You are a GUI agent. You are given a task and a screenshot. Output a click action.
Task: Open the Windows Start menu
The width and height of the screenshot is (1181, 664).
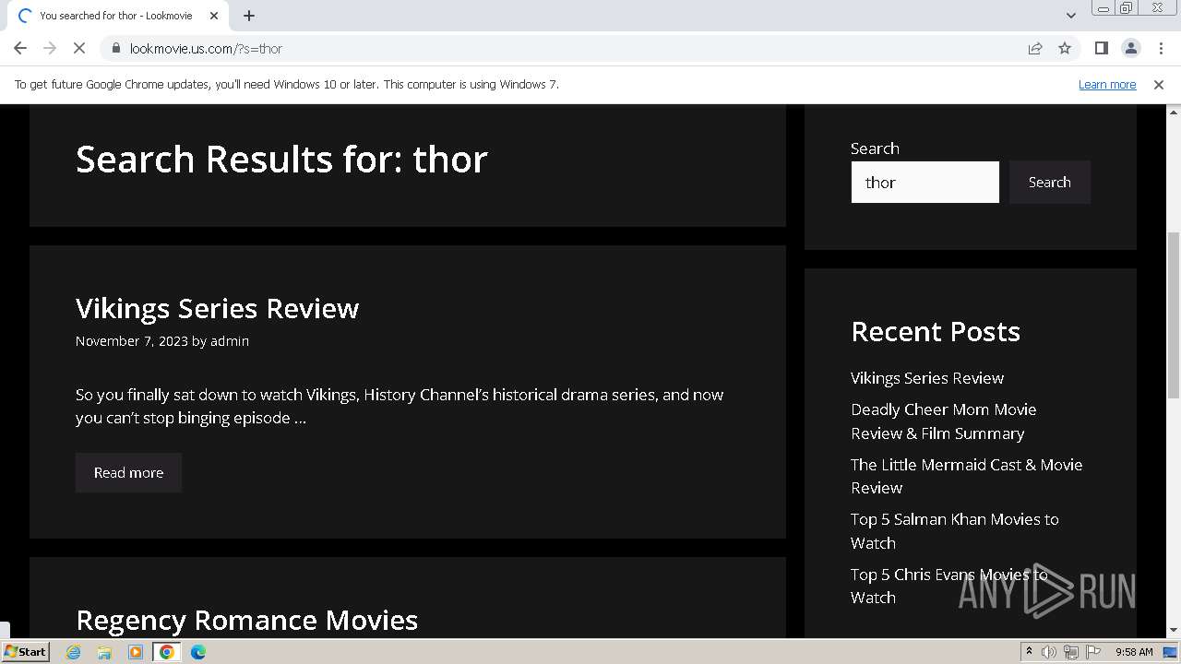[x=25, y=651]
